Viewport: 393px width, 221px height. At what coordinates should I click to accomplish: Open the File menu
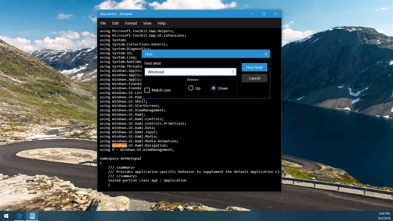[103, 23]
